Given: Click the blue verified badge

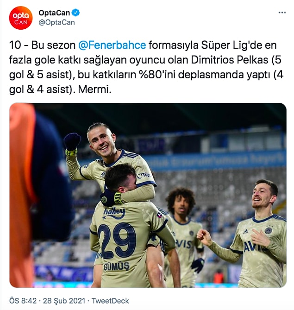Looking at the screenshot, I should 75,13.
